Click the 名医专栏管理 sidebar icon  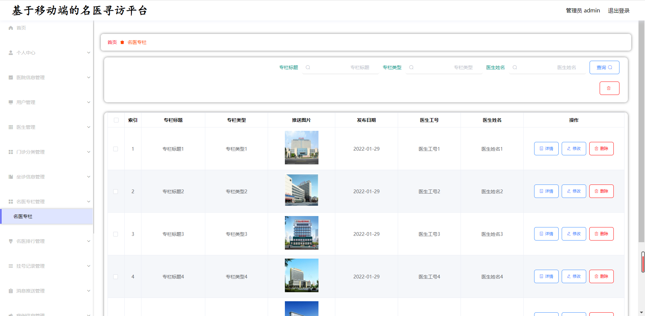pyautogui.click(x=11, y=202)
